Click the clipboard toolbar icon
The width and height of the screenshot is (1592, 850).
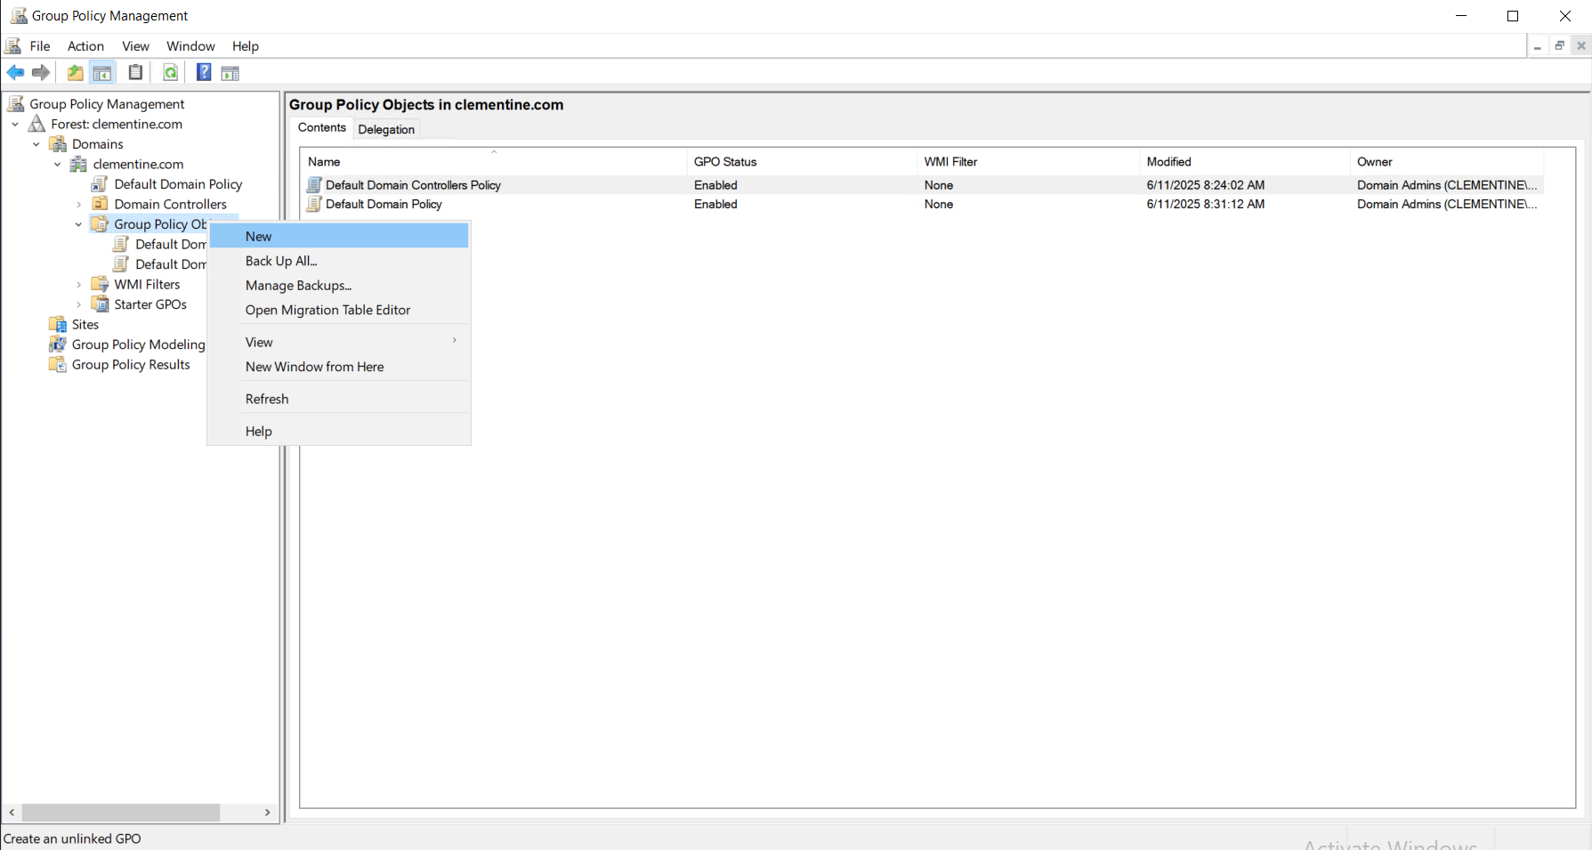(x=135, y=72)
